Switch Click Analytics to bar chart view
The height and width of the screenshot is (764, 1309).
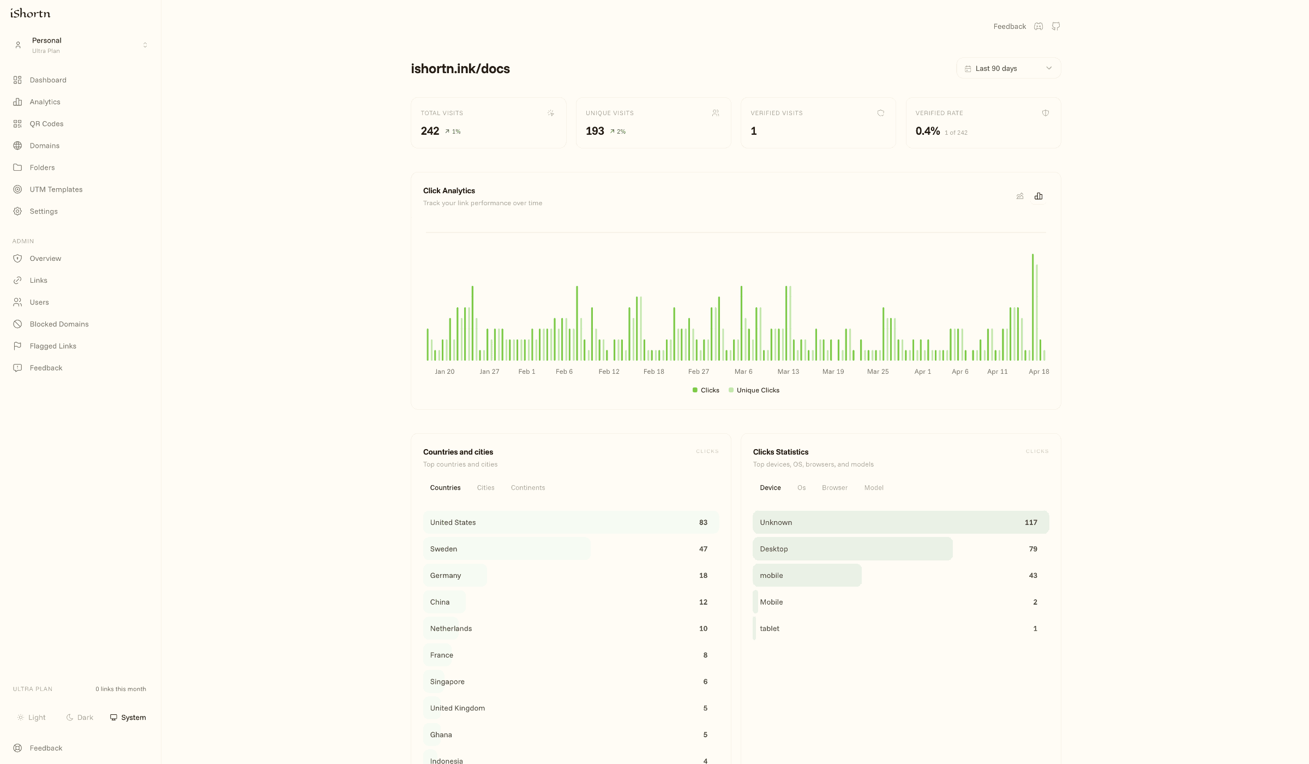coord(1039,196)
